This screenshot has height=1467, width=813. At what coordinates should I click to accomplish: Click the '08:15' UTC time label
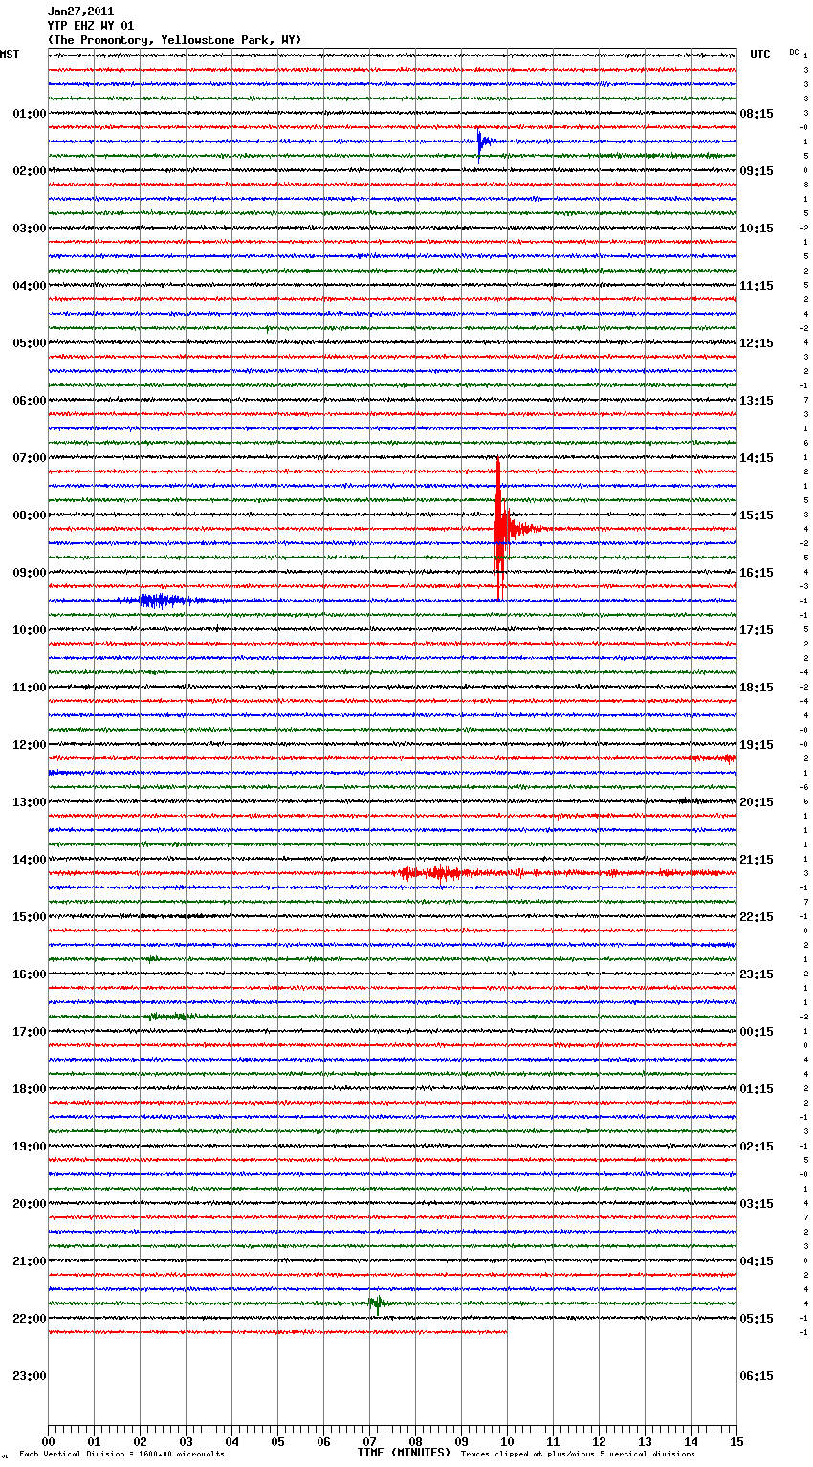click(757, 114)
